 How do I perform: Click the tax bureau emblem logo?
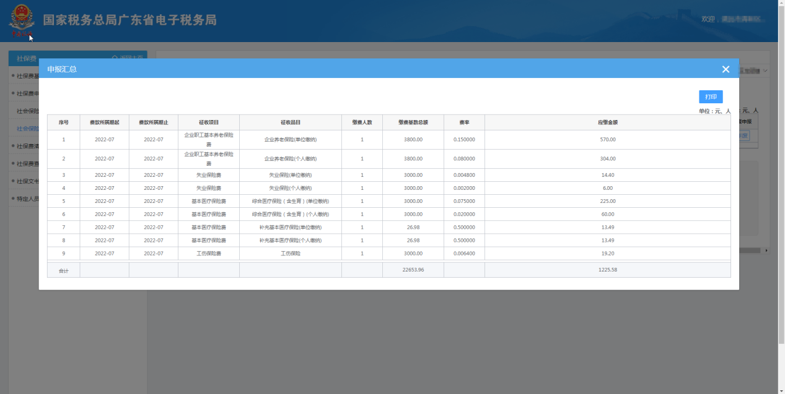coord(21,21)
